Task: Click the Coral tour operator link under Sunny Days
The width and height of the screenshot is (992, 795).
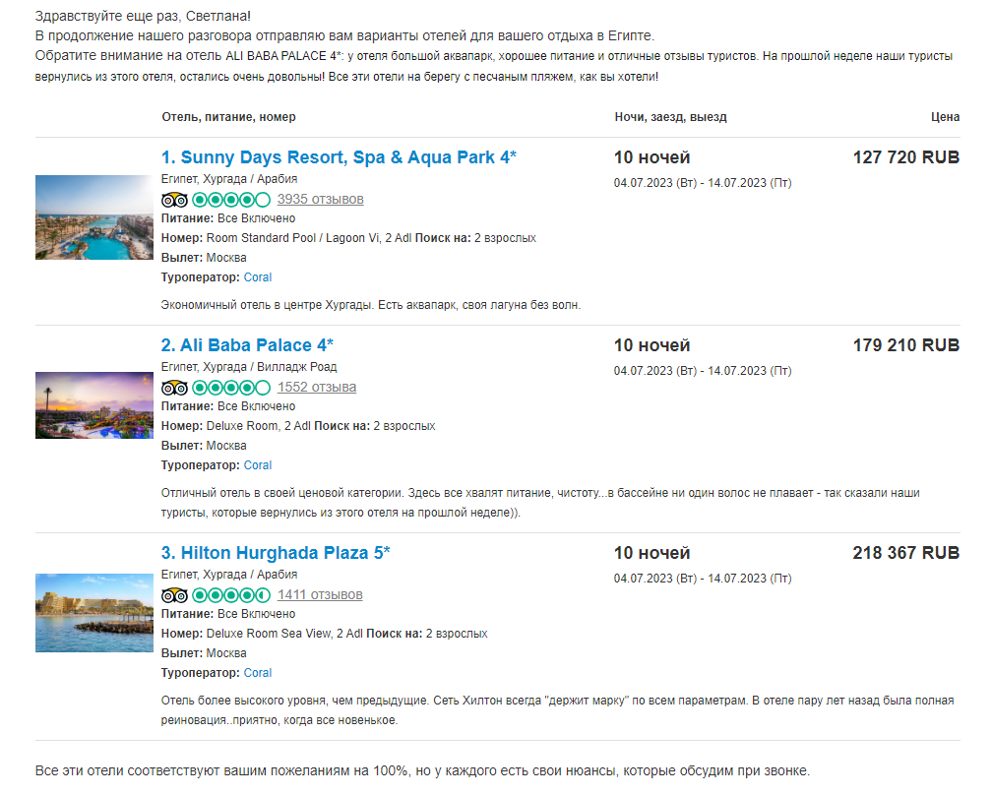Action: pyautogui.click(x=258, y=277)
